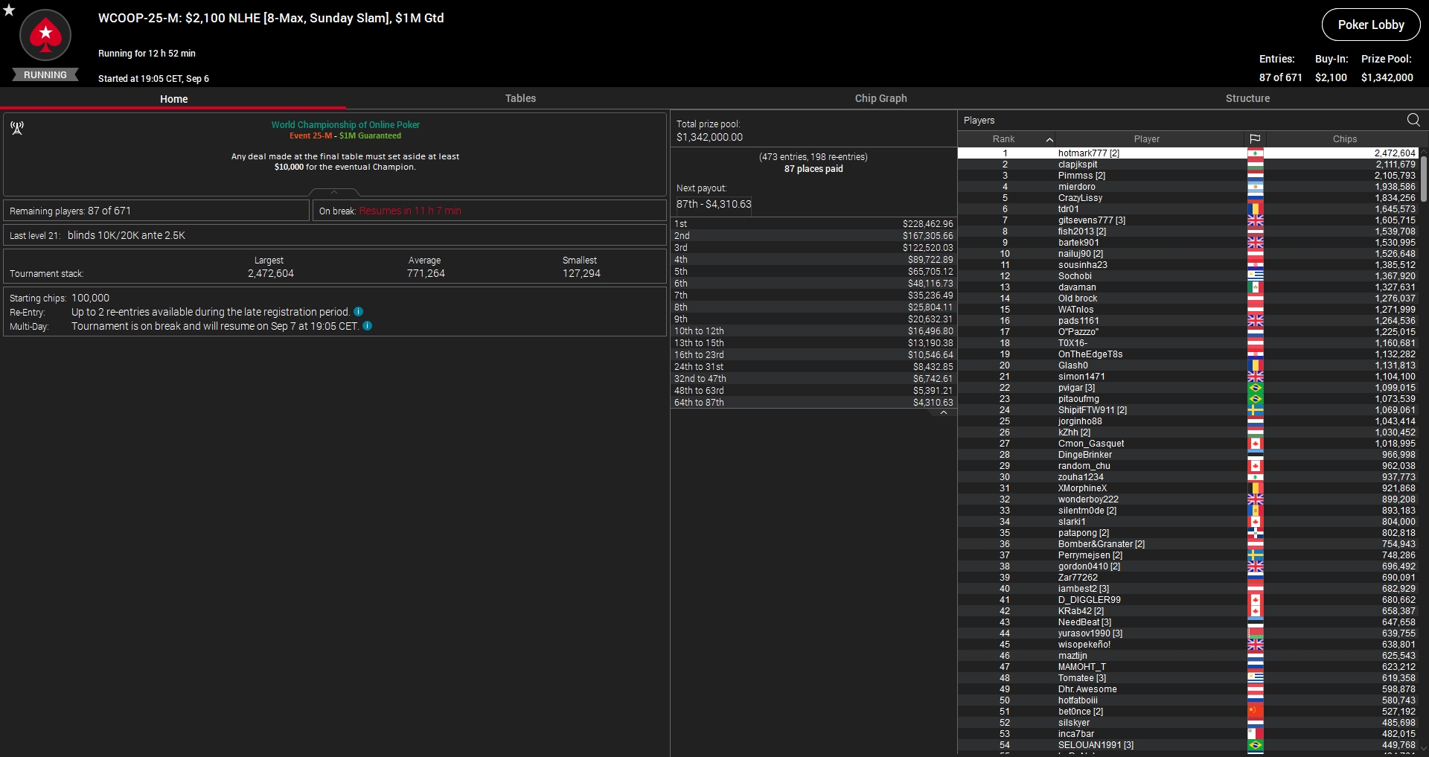Click the 1st place payout row

(813, 224)
